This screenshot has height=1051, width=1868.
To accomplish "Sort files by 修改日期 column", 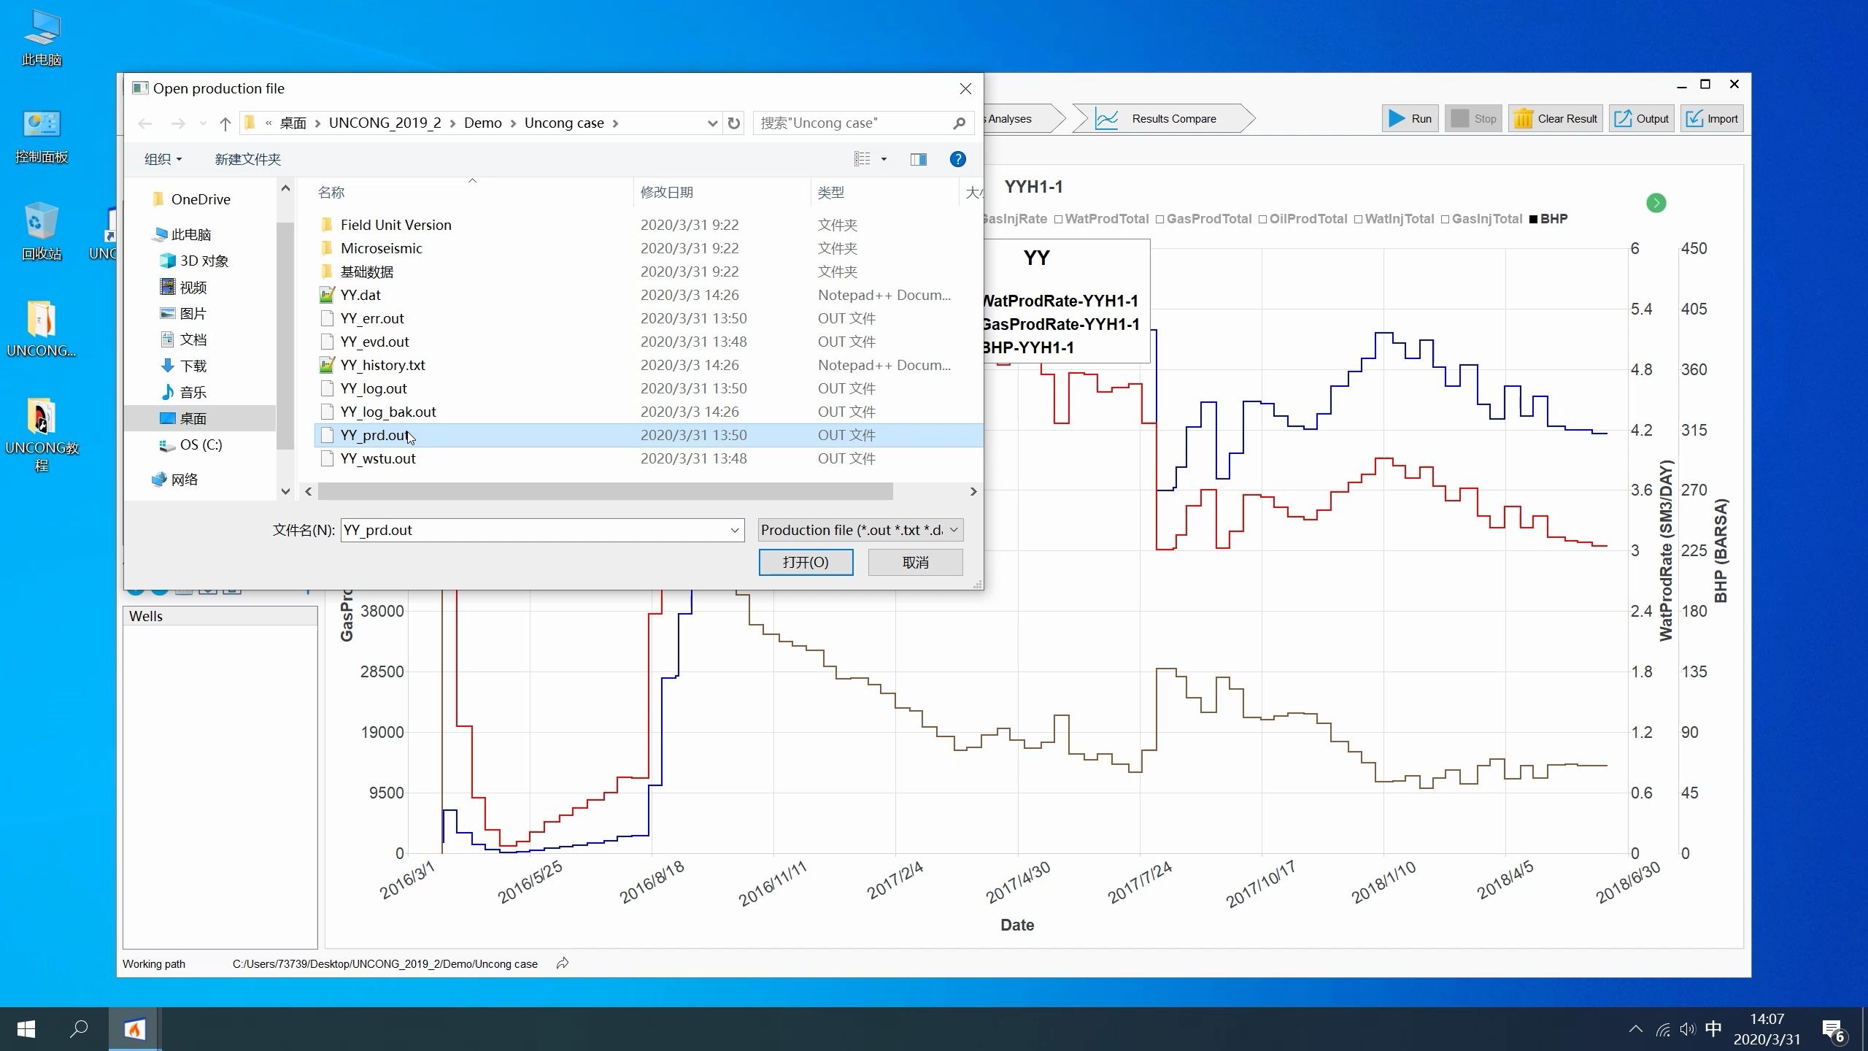I will coord(666,193).
